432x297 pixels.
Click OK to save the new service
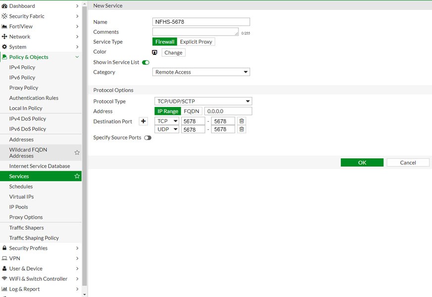point(362,162)
